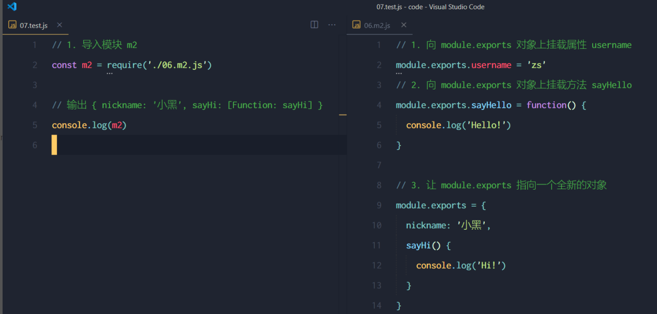Click the function keyword on line 4

546,105
